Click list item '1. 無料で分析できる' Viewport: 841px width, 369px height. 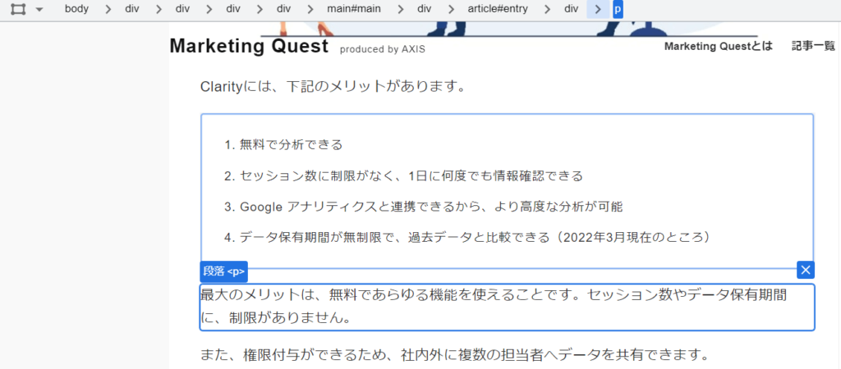click(x=283, y=144)
